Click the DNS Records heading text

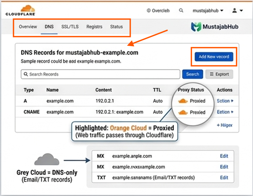(x=80, y=53)
